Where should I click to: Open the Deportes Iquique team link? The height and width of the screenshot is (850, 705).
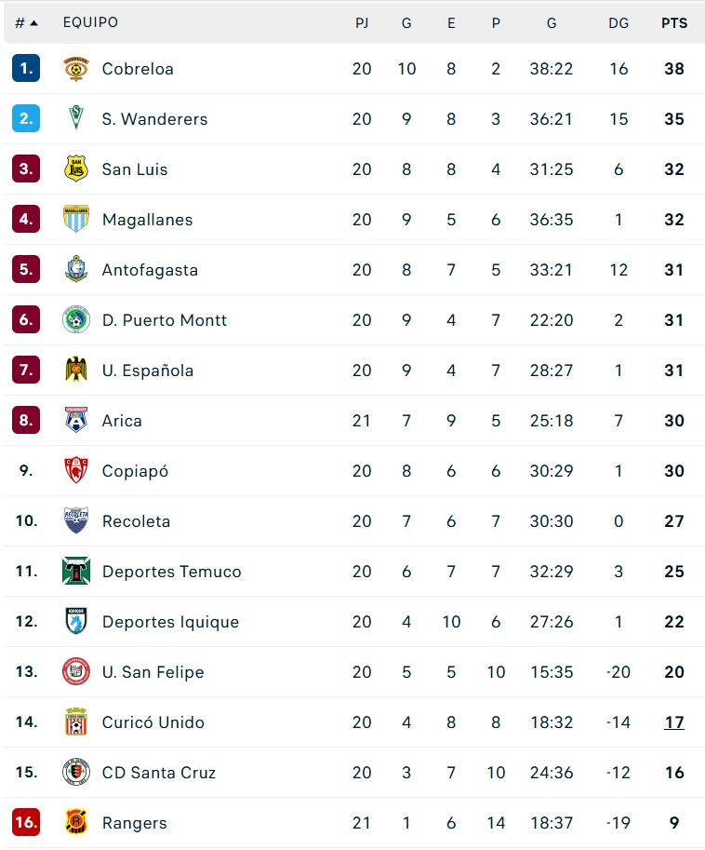pyautogui.click(x=170, y=622)
